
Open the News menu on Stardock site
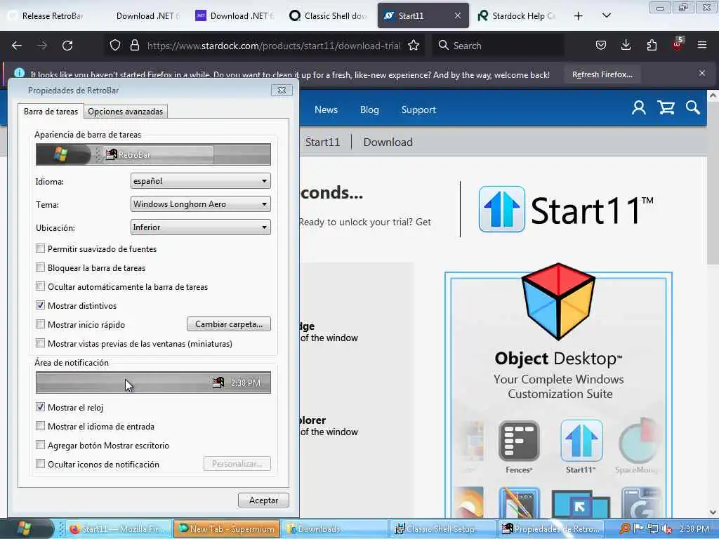tap(326, 109)
